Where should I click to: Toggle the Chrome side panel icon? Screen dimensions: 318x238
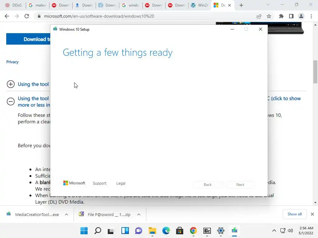coord(291,16)
